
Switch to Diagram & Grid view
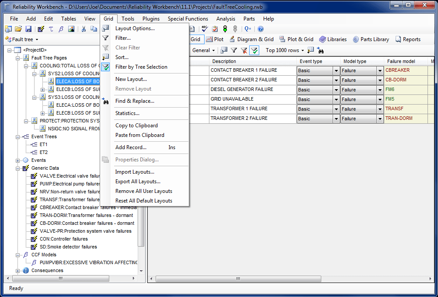point(251,39)
